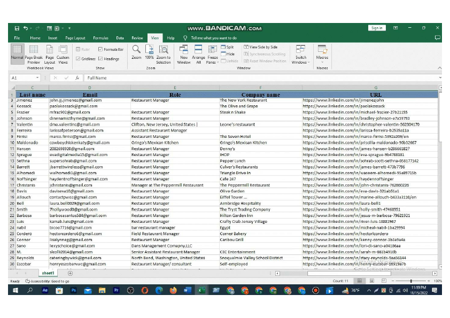Open the Page Layout ribbon tab
Screen dimensions: 450x318
(x=76, y=38)
